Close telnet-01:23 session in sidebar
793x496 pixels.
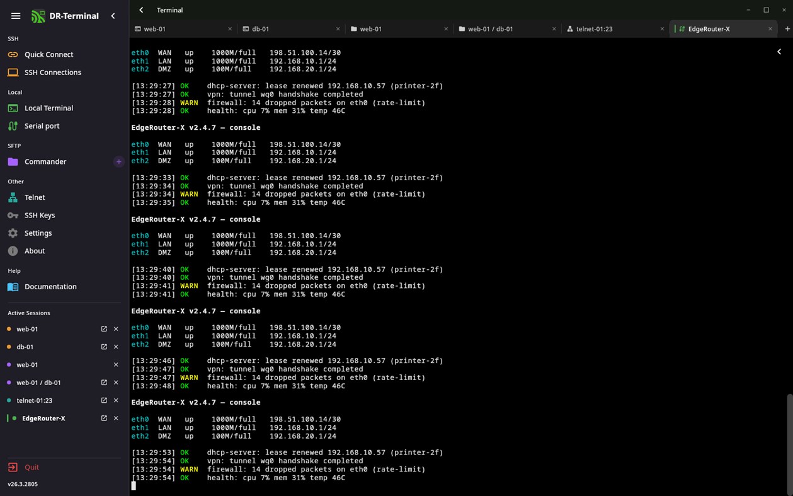click(116, 401)
